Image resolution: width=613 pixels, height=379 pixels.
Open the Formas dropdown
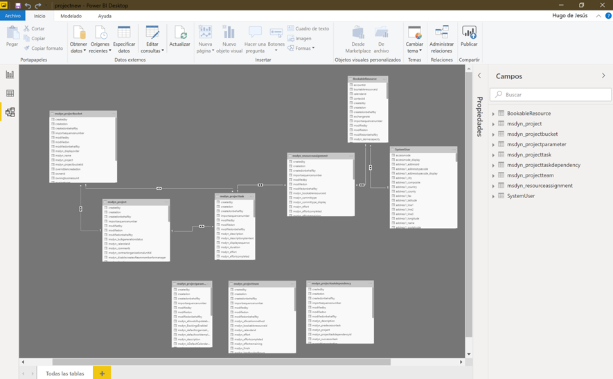click(301, 48)
